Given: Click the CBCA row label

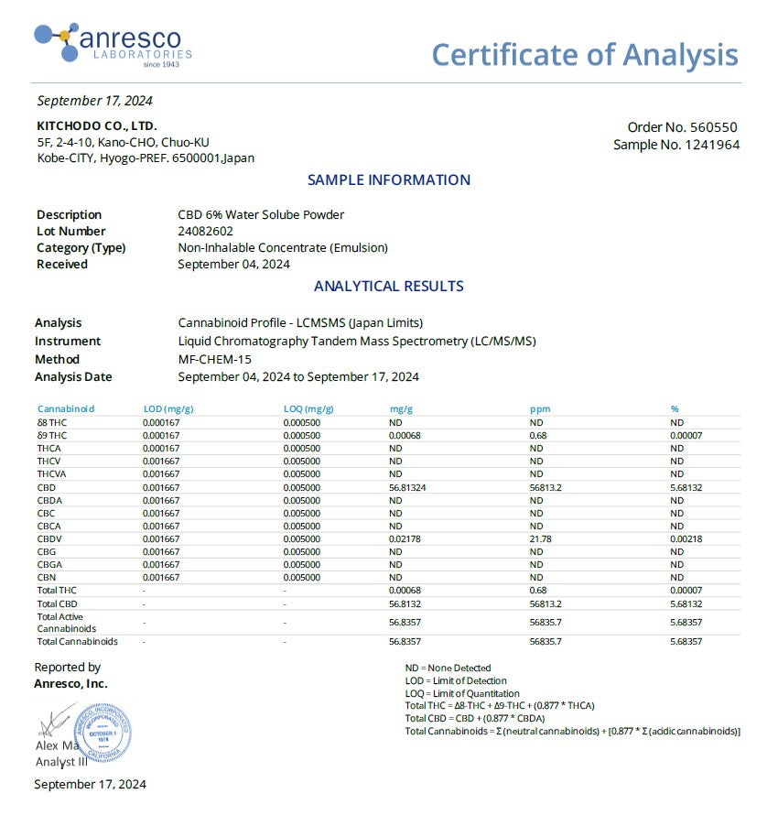Looking at the screenshot, I should click(x=49, y=526).
